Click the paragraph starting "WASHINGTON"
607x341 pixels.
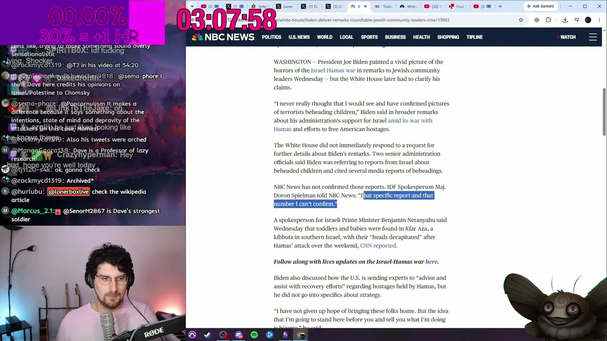(x=359, y=75)
